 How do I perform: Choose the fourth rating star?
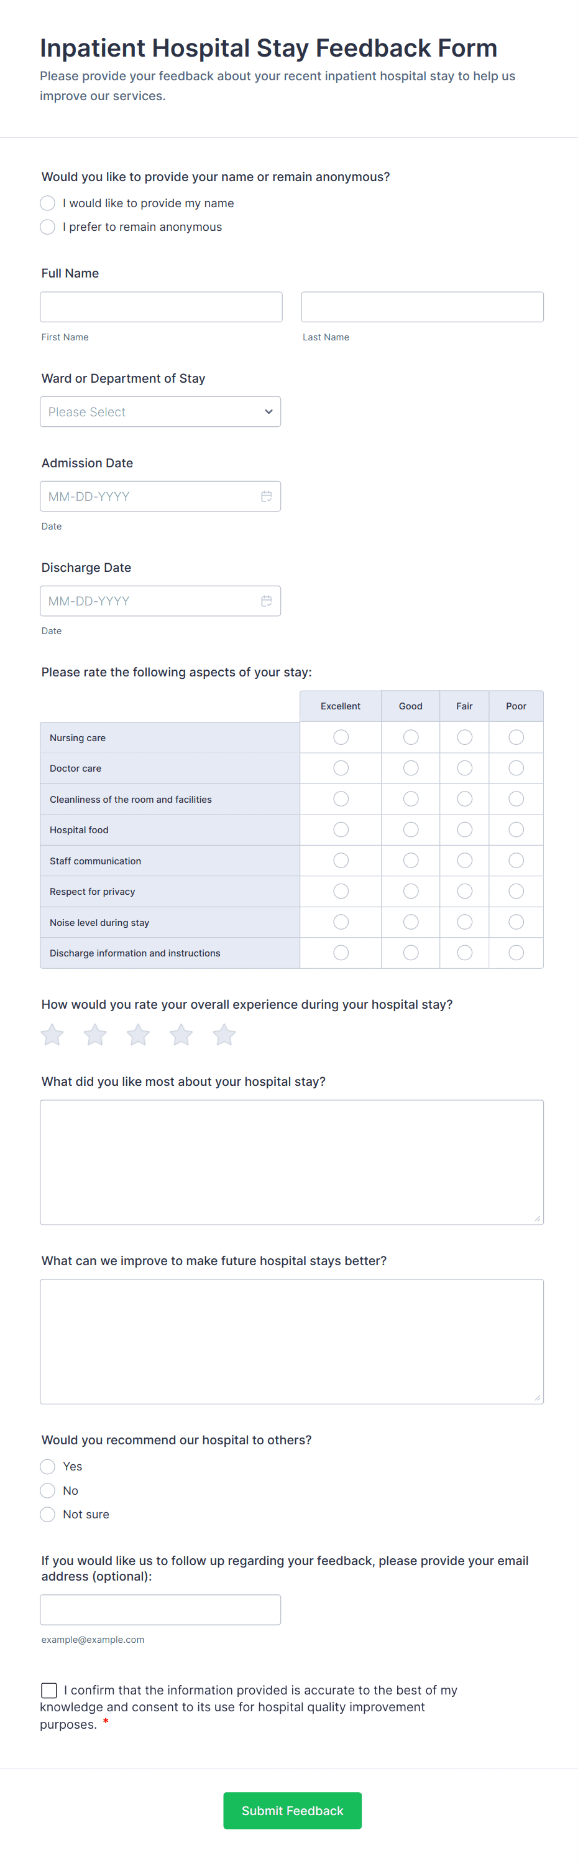(x=181, y=1035)
